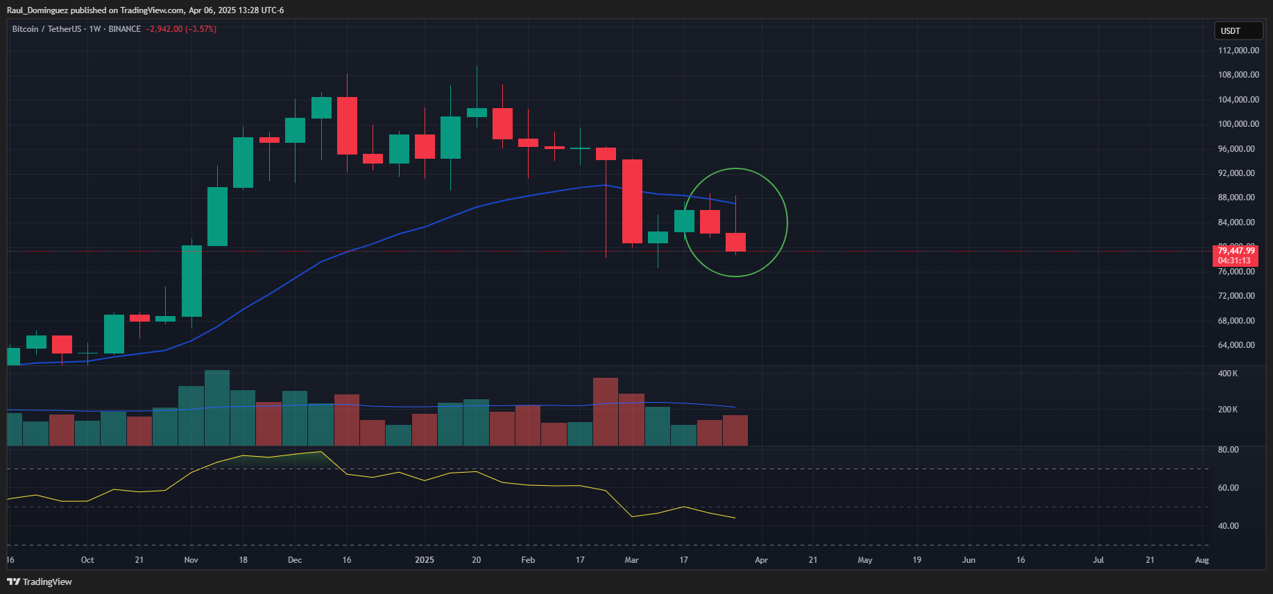Click the Feb label on time axis

tap(528, 560)
